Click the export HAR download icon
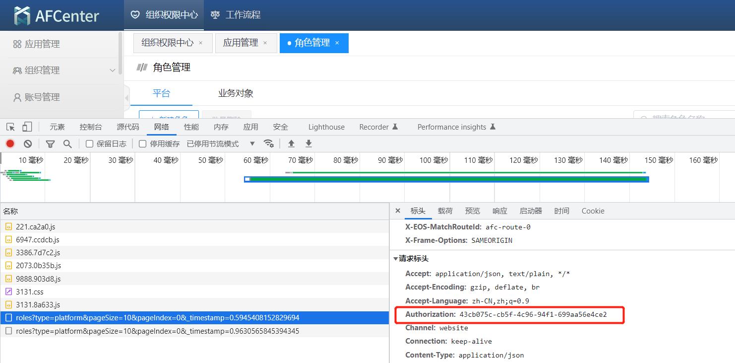This screenshot has width=735, height=363. [308, 144]
